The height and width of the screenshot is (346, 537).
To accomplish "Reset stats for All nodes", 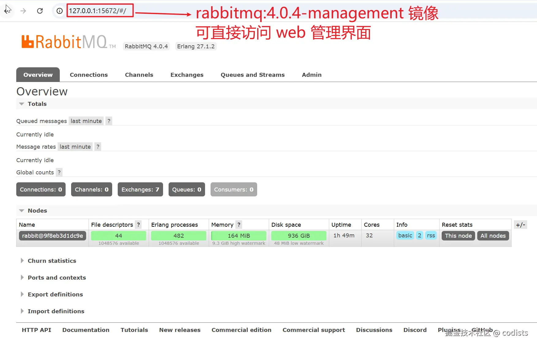I will tap(493, 236).
